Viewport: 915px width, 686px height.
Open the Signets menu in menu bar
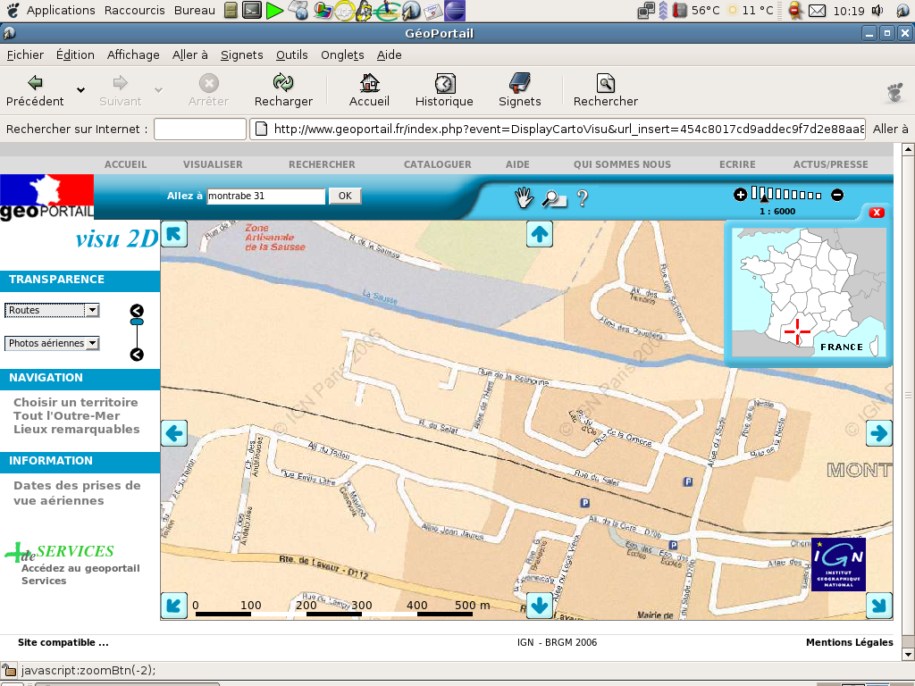241,54
